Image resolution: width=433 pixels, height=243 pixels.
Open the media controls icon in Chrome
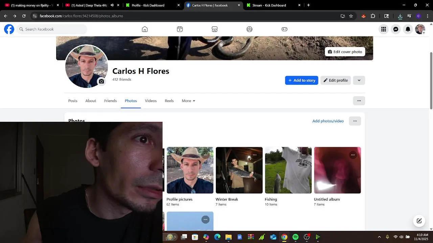(x=409, y=16)
